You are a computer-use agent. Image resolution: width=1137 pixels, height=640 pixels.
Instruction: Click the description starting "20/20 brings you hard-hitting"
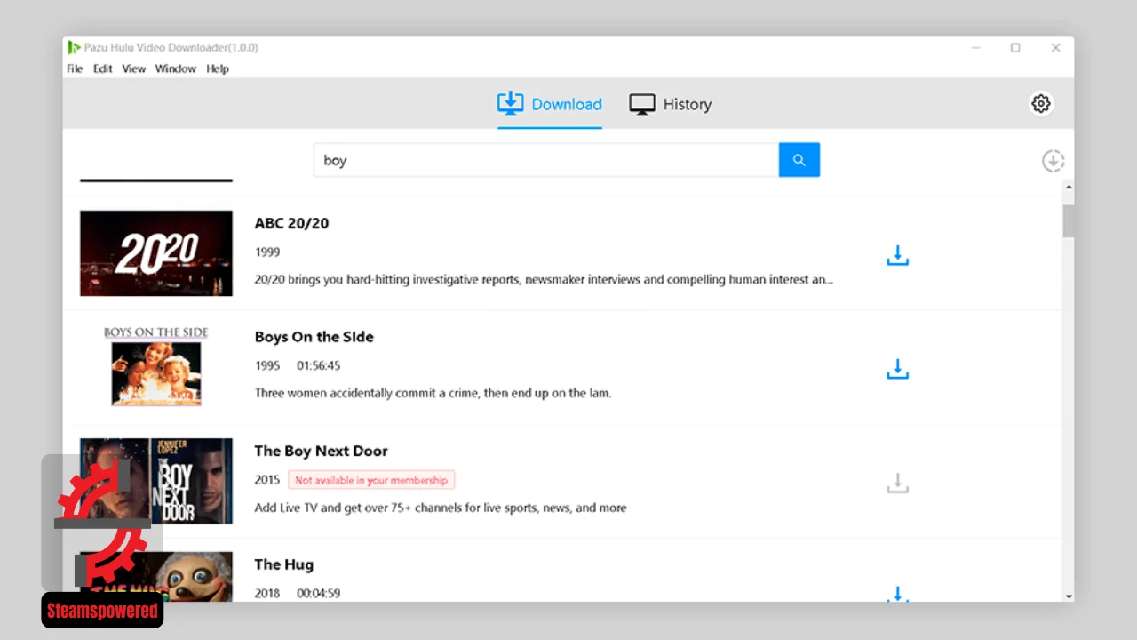tap(544, 279)
